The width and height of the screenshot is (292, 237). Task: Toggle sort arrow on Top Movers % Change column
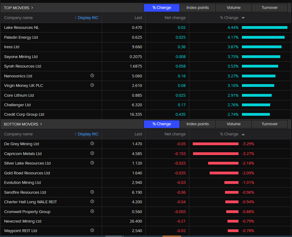point(243,18)
